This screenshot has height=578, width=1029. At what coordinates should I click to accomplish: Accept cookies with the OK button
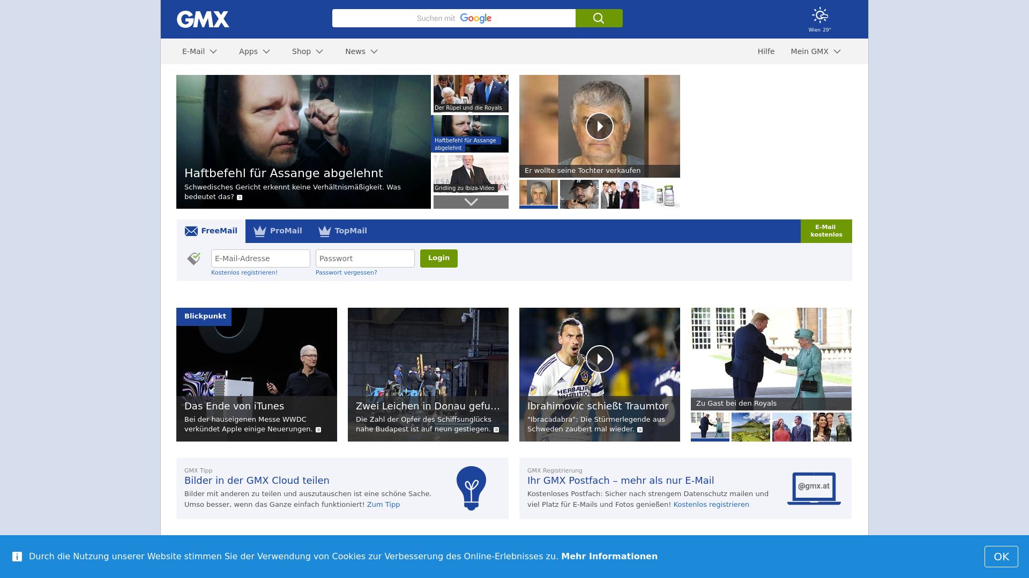(1001, 557)
